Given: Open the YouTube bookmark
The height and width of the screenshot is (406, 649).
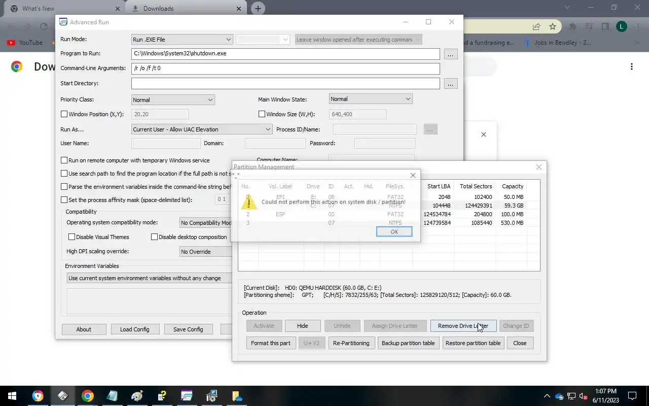Looking at the screenshot, I should [25, 43].
